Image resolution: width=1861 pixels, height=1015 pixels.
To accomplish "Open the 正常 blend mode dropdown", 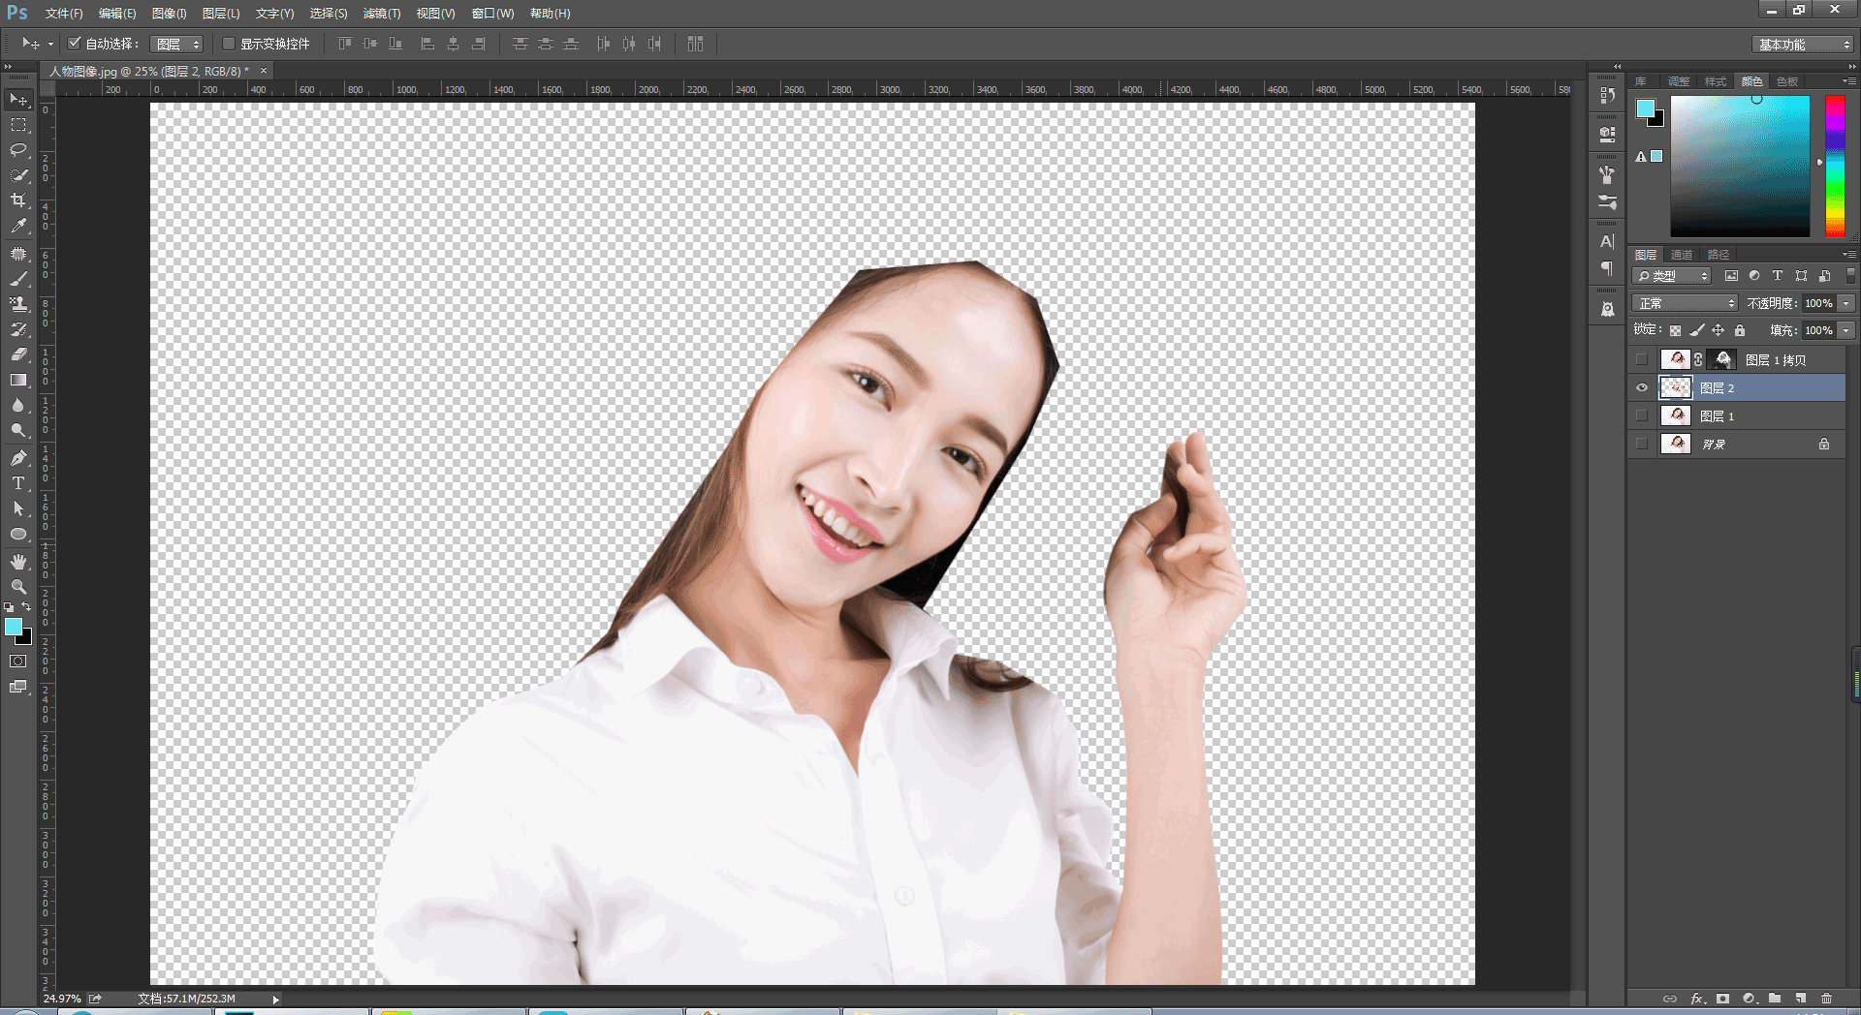I will coord(1686,303).
